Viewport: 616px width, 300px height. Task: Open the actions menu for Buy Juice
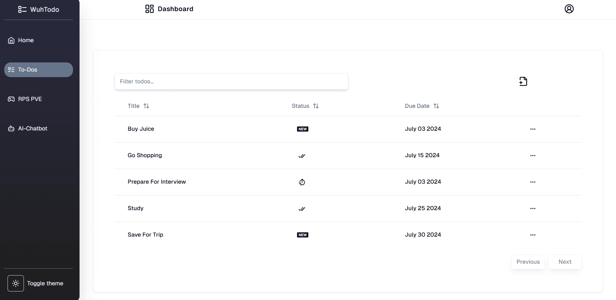click(533, 129)
